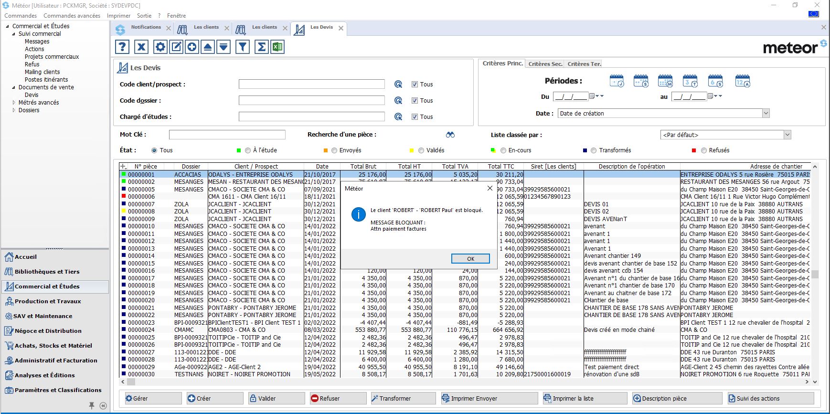This screenshot has height=414, width=830.
Task: Open the Imprimer menu
Action: coord(118,16)
